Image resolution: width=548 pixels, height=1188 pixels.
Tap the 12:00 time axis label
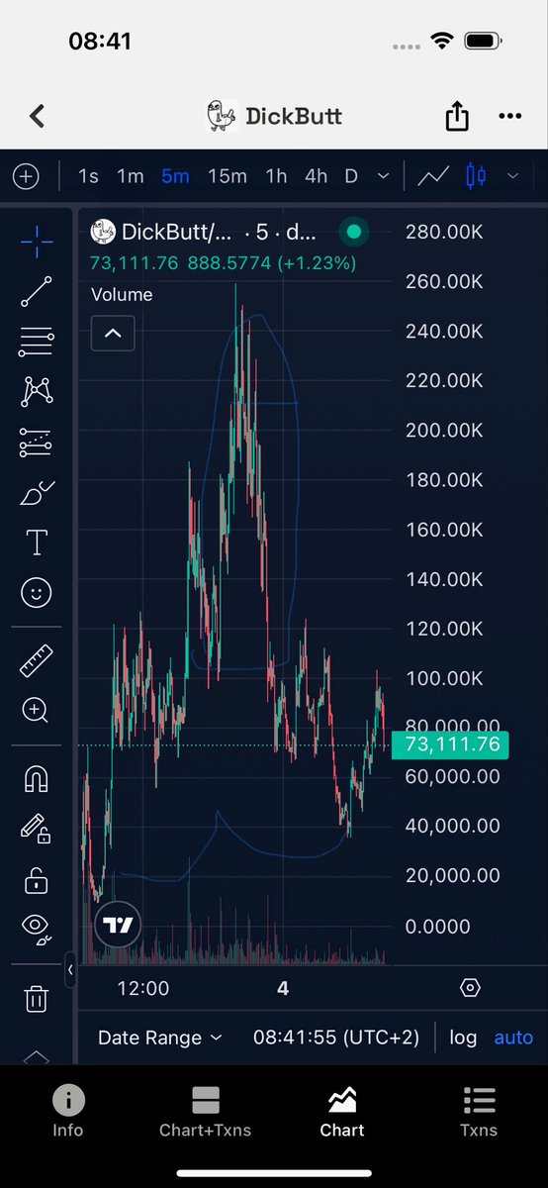pyautogui.click(x=143, y=988)
